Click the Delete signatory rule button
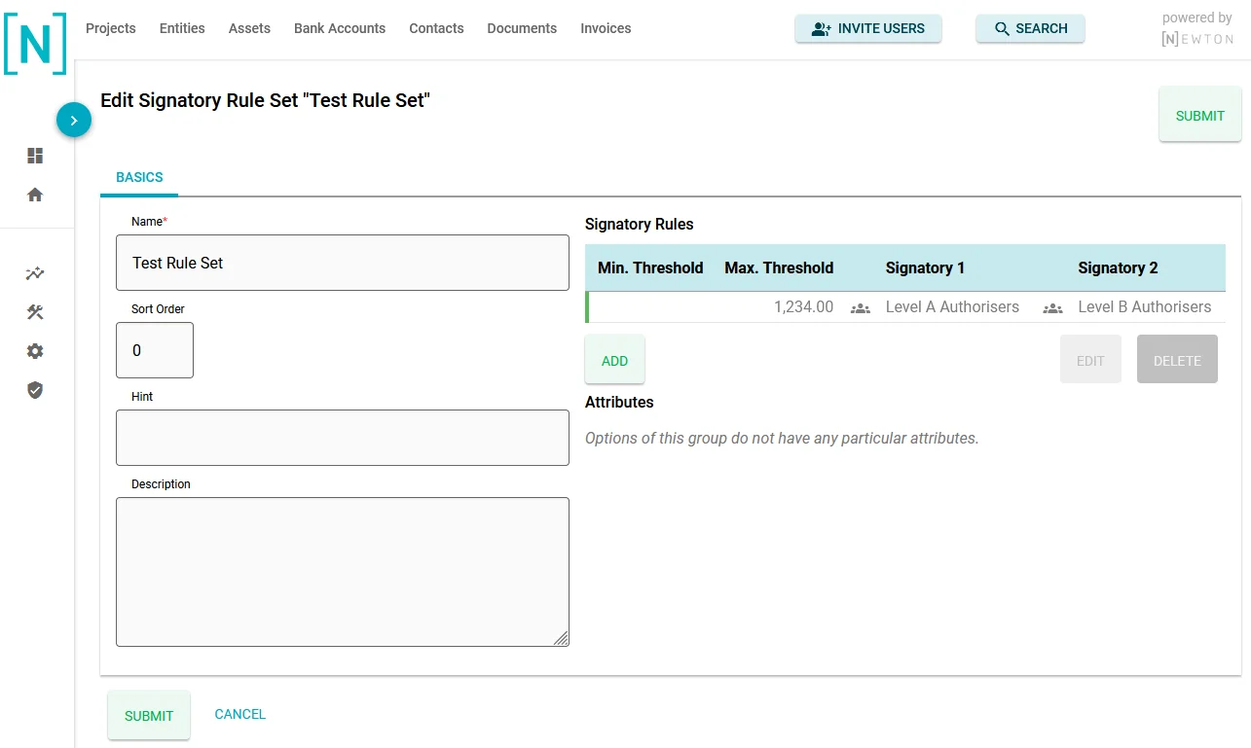Image resolution: width=1251 pixels, height=748 pixels. pyautogui.click(x=1177, y=360)
